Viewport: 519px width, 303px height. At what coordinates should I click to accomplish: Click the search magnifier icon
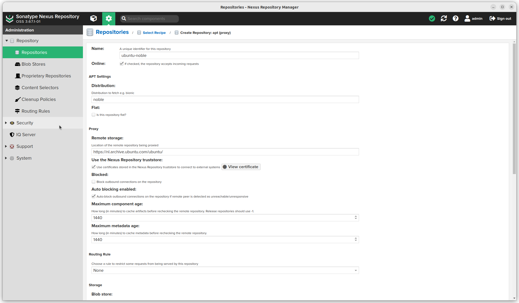tap(124, 18)
